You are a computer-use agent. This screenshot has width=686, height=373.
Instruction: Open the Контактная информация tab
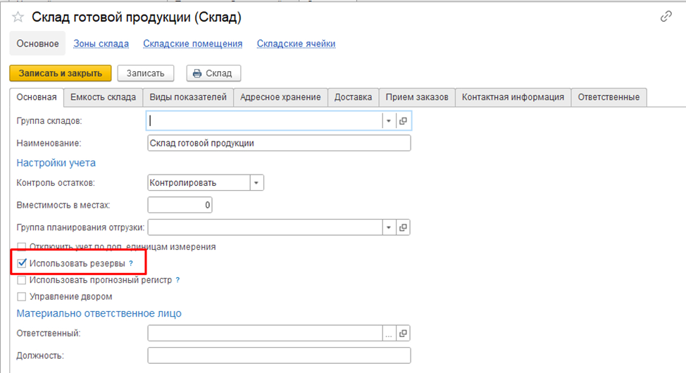(x=513, y=97)
